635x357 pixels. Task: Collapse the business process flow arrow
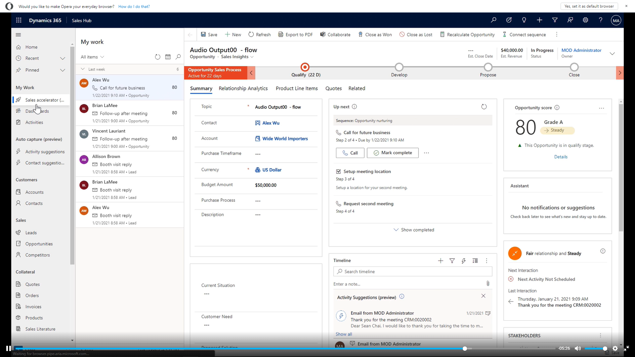pyautogui.click(x=251, y=73)
